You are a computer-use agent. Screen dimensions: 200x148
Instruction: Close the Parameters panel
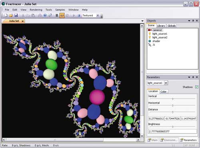click(197, 77)
